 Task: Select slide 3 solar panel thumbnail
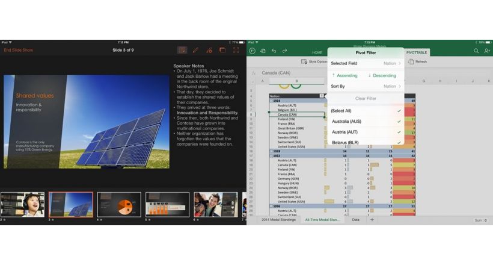tap(71, 205)
